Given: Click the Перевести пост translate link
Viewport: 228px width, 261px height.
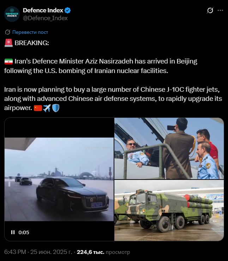Looking at the screenshot, I should click(x=30, y=32).
